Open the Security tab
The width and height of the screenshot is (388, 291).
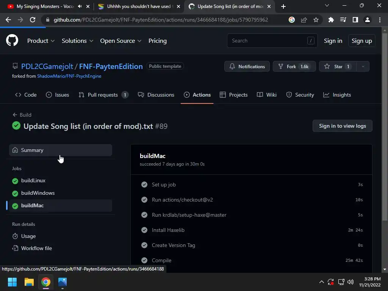click(300, 95)
